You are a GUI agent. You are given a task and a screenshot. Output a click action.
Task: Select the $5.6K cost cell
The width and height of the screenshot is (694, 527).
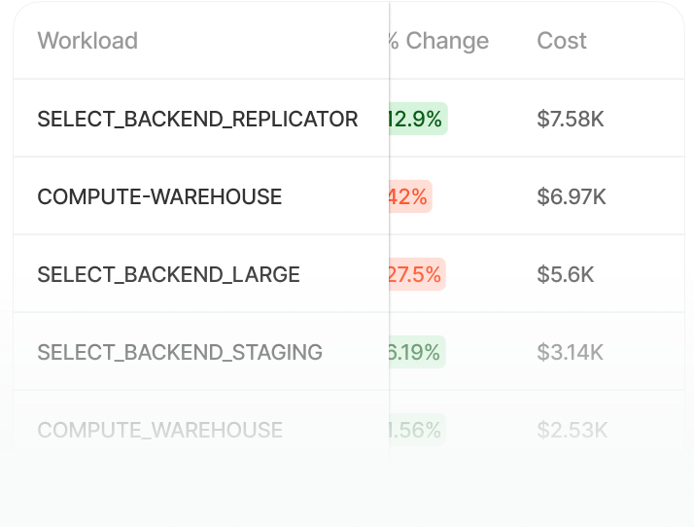(566, 274)
